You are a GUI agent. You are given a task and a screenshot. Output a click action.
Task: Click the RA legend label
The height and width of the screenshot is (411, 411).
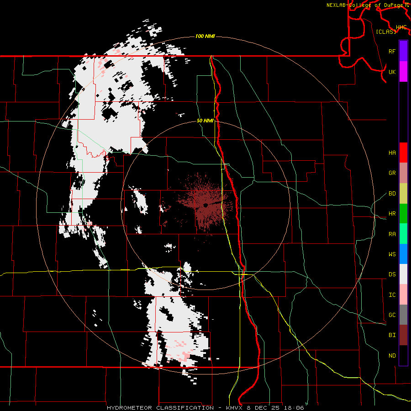(392, 234)
